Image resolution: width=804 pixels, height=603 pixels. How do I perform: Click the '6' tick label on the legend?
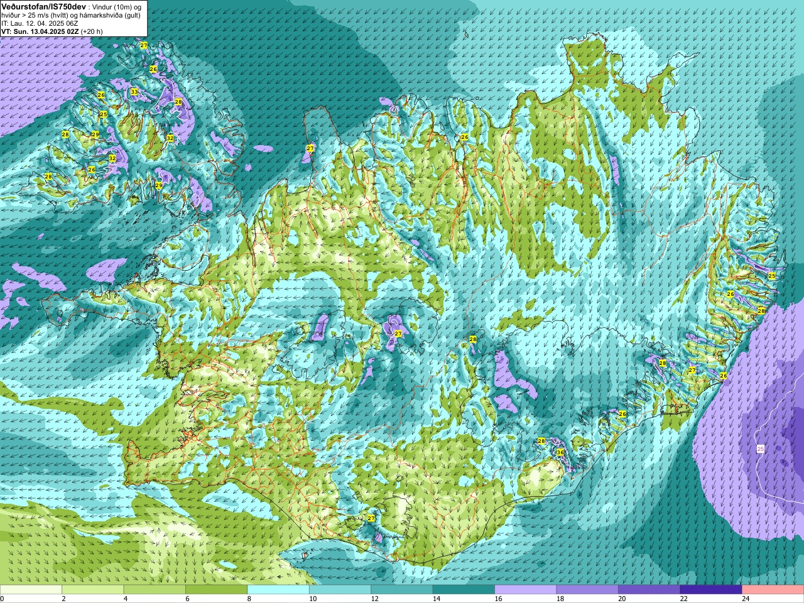coord(187,599)
